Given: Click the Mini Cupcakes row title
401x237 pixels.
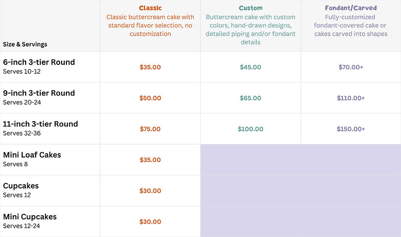Looking at the screenshot, I should click(x=30, y=217).
